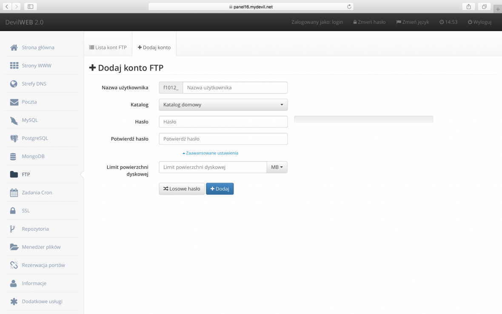Click the SSL padlock icon
This screenshot has height=314, width=502.
tap(14, 211)
